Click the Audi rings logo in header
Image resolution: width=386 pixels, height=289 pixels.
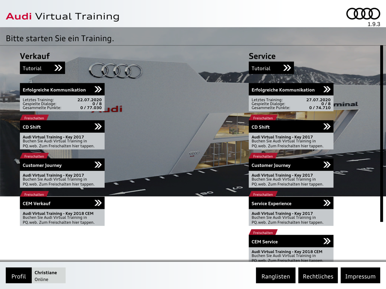(x=363, y=14)
